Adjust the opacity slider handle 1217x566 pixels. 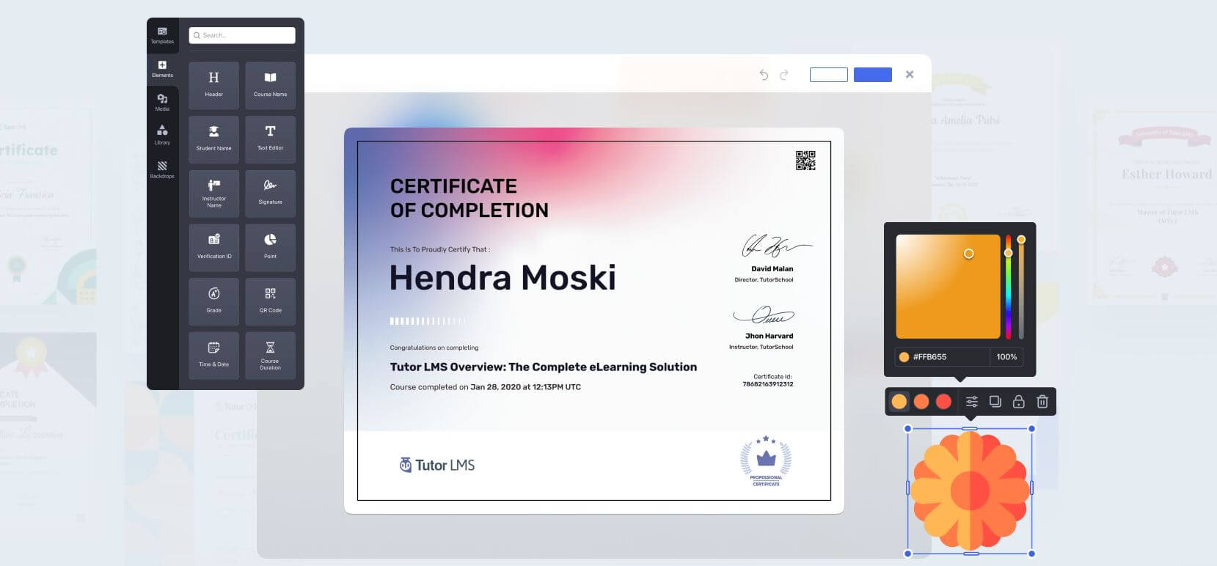1021,240
